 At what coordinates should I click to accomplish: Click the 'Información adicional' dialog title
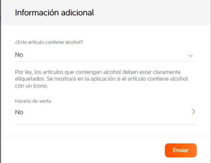tap(54, 13)
